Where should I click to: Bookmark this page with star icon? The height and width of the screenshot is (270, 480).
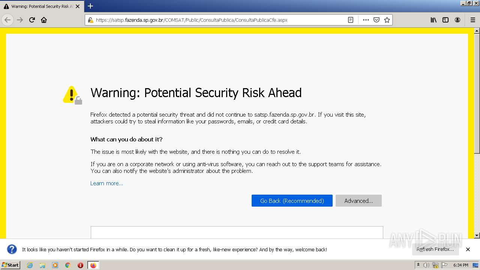point(387,20)
